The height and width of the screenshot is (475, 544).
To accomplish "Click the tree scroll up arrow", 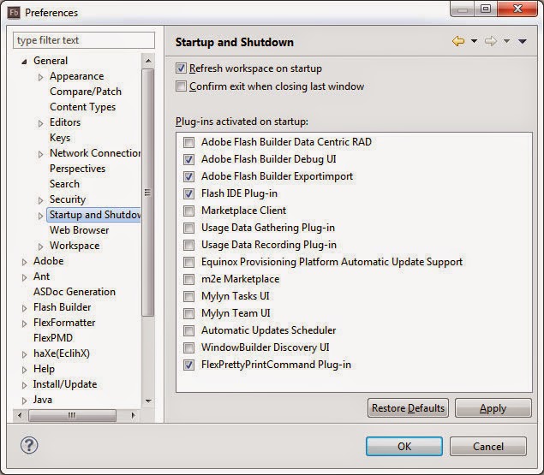I will point(148,61).
